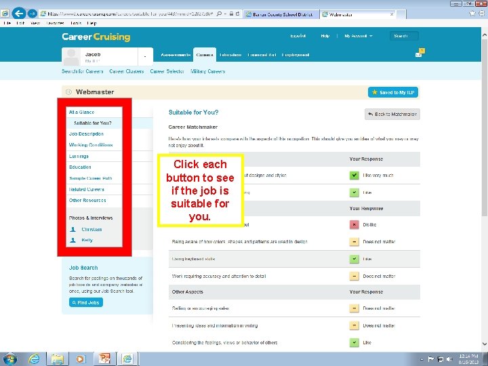Click yellow box for Selling or encouraging sales
The image size is (488, 366).
tap(354, 308)
